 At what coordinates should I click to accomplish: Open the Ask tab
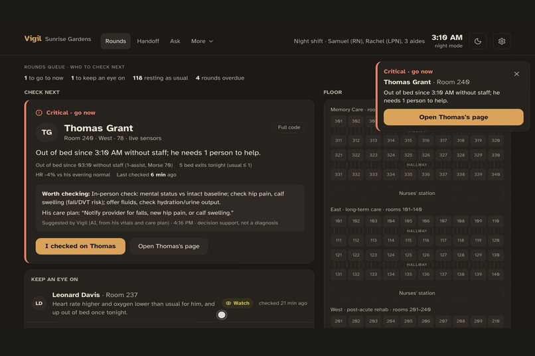pyautogui.click(x=175, y=41)
